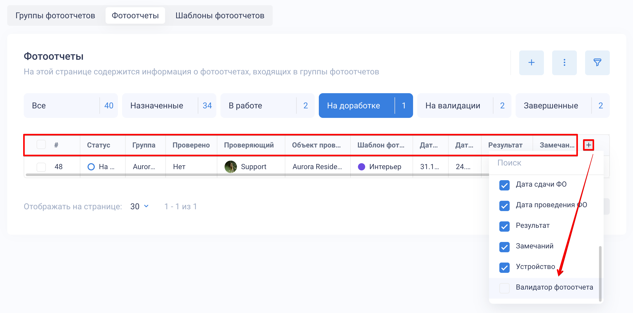
Task: Uncheck Дата сдачи ФО column option
Action: point(504,185)
